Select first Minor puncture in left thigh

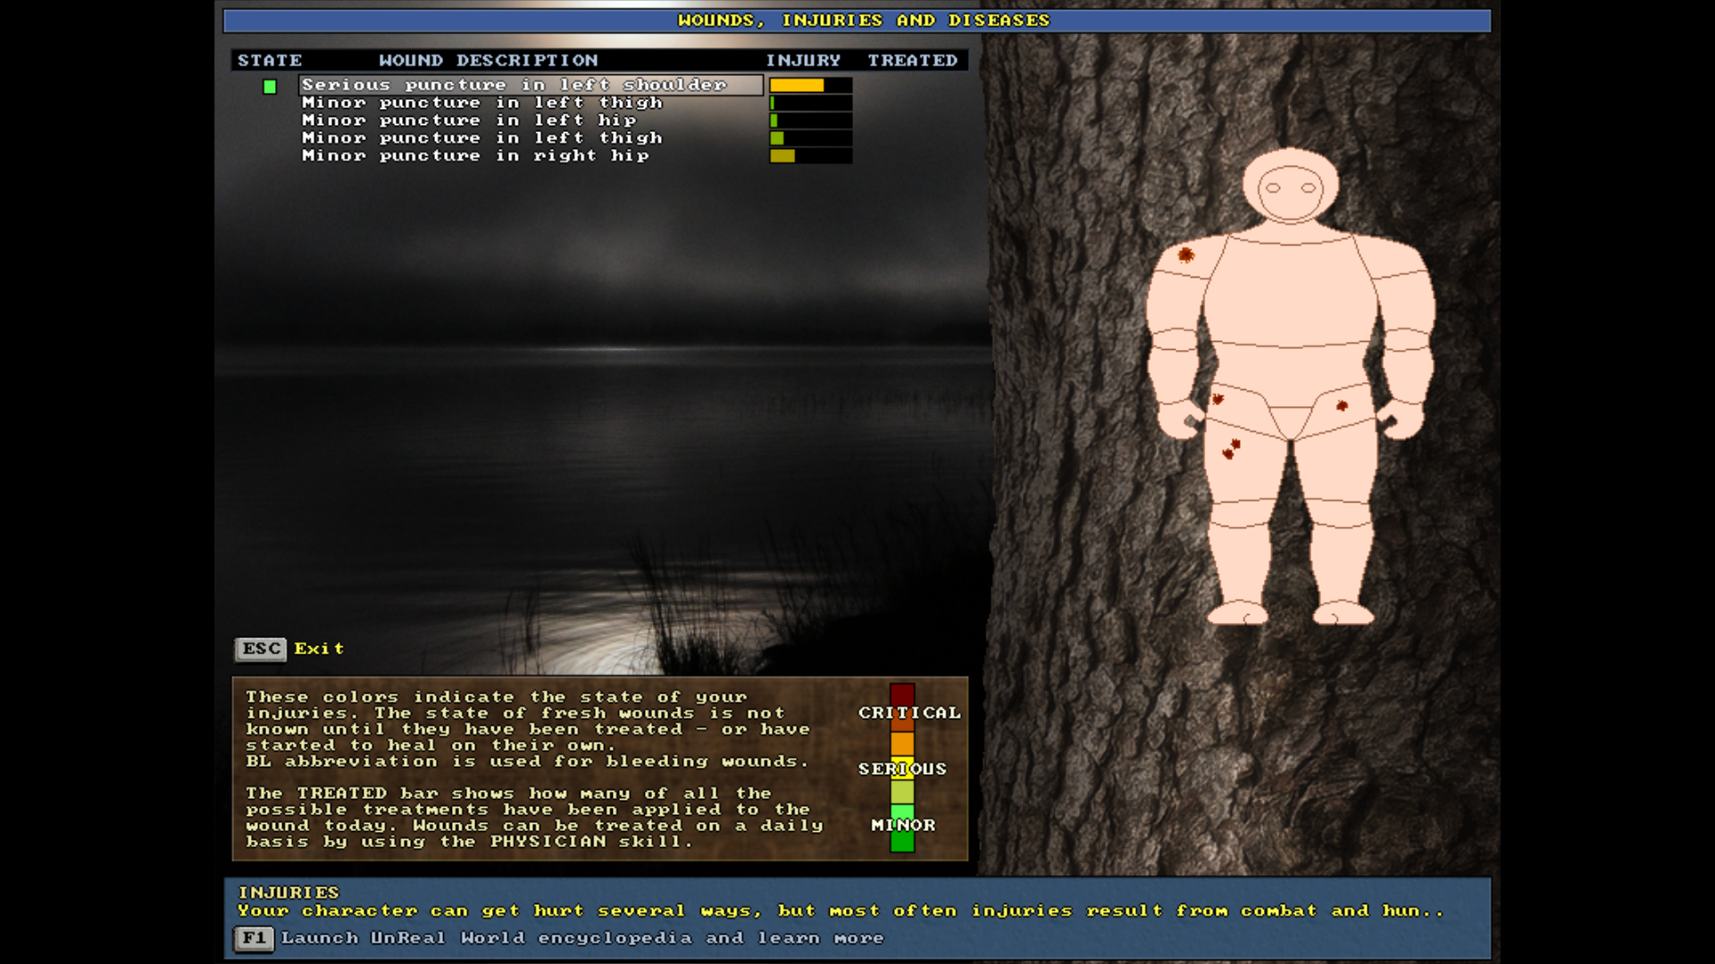click(x=482, y=103)
